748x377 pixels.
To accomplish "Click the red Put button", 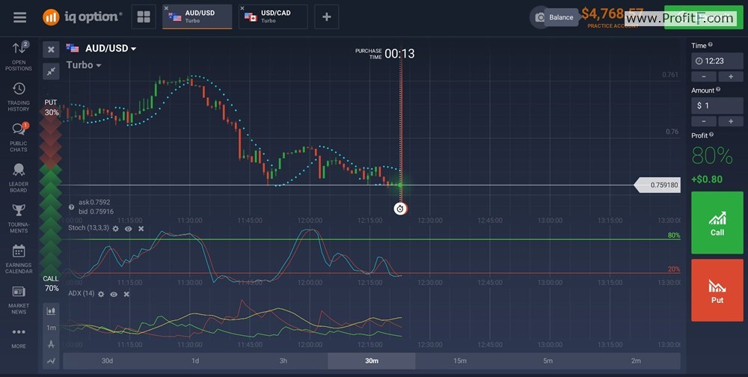I will click(717, 290).
